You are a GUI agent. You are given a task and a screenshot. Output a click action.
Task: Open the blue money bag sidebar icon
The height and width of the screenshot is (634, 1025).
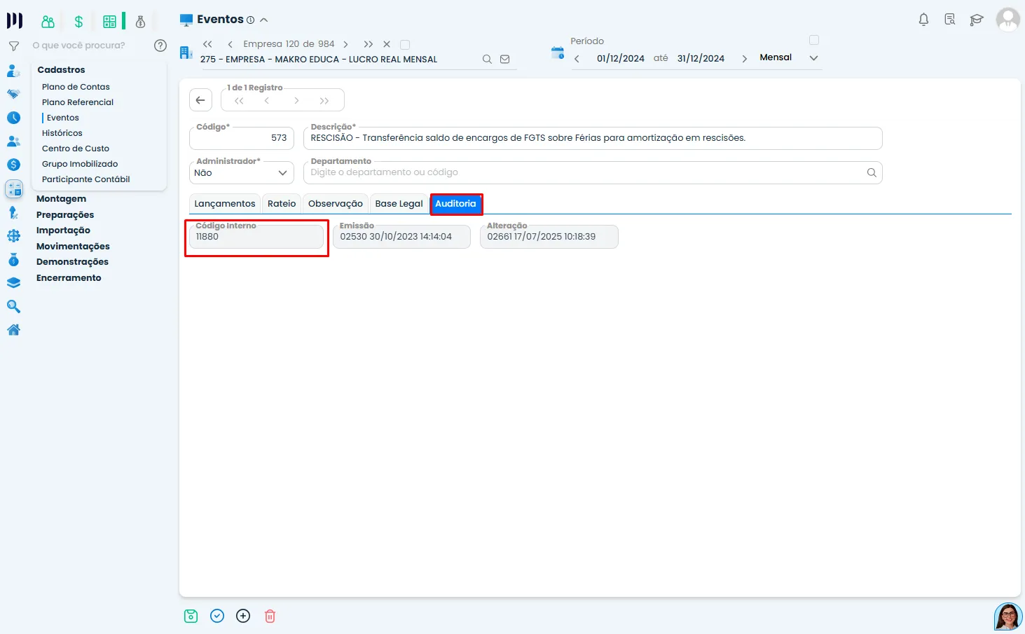(13, 259)
